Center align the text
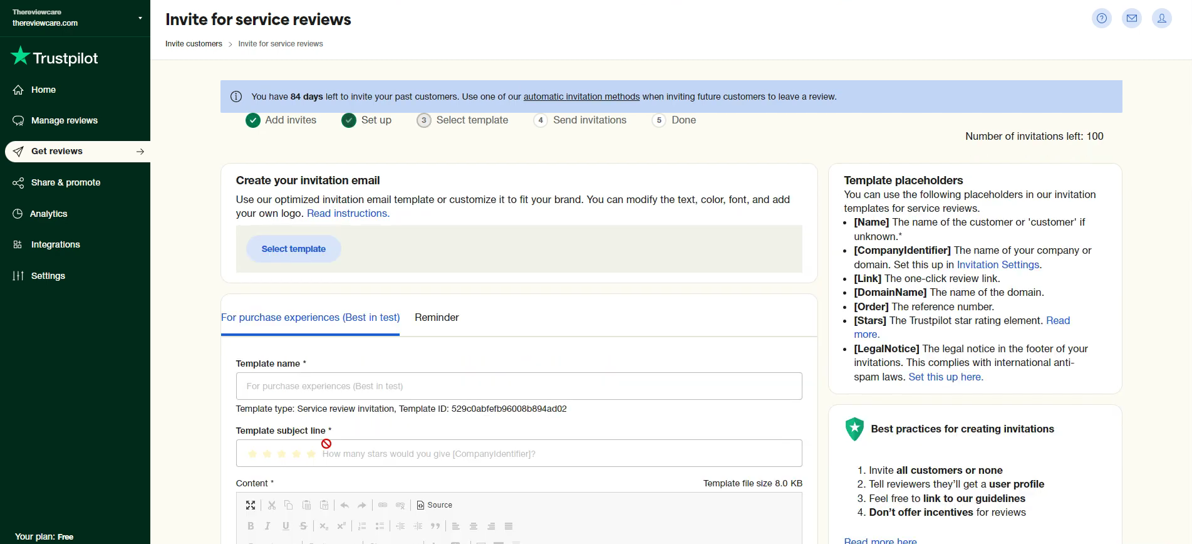Screen dimensions: 1192x544 click(x=474, y=526)
